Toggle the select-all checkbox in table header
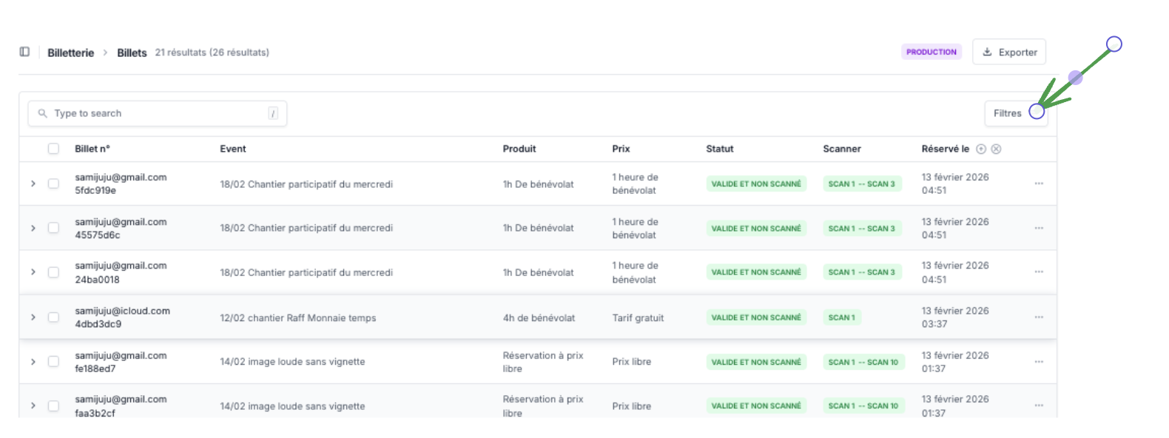The image size is (1169, 438). coord(53,149)
